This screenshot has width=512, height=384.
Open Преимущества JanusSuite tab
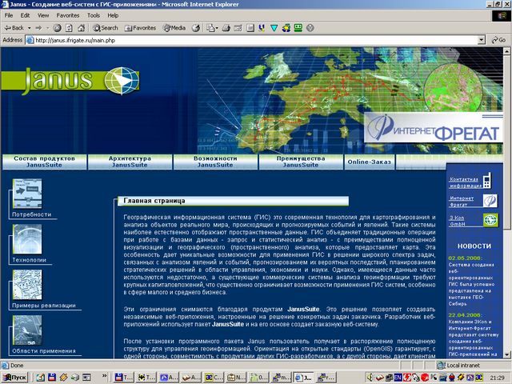click(x=301, y=162)
